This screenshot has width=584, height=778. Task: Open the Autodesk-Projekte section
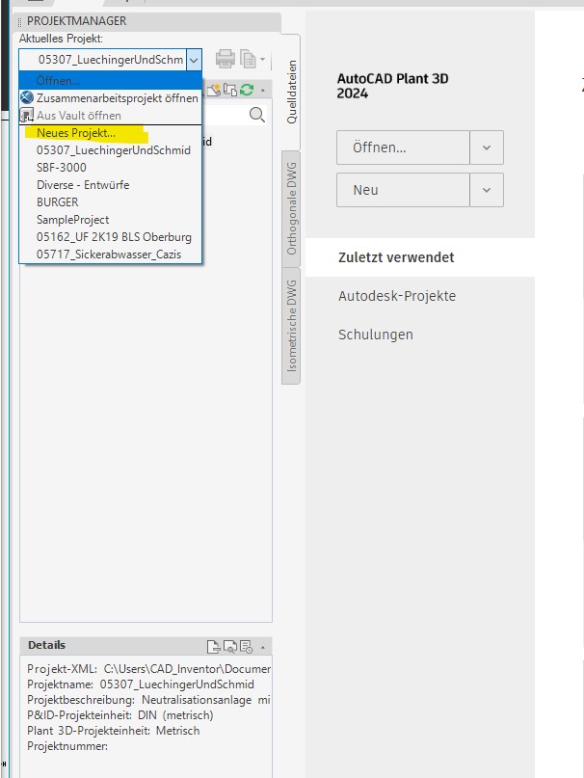pos(397,296)
